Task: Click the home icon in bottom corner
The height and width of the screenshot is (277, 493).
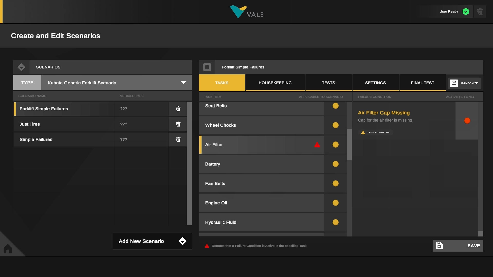Action: click(x=8, y=249)
